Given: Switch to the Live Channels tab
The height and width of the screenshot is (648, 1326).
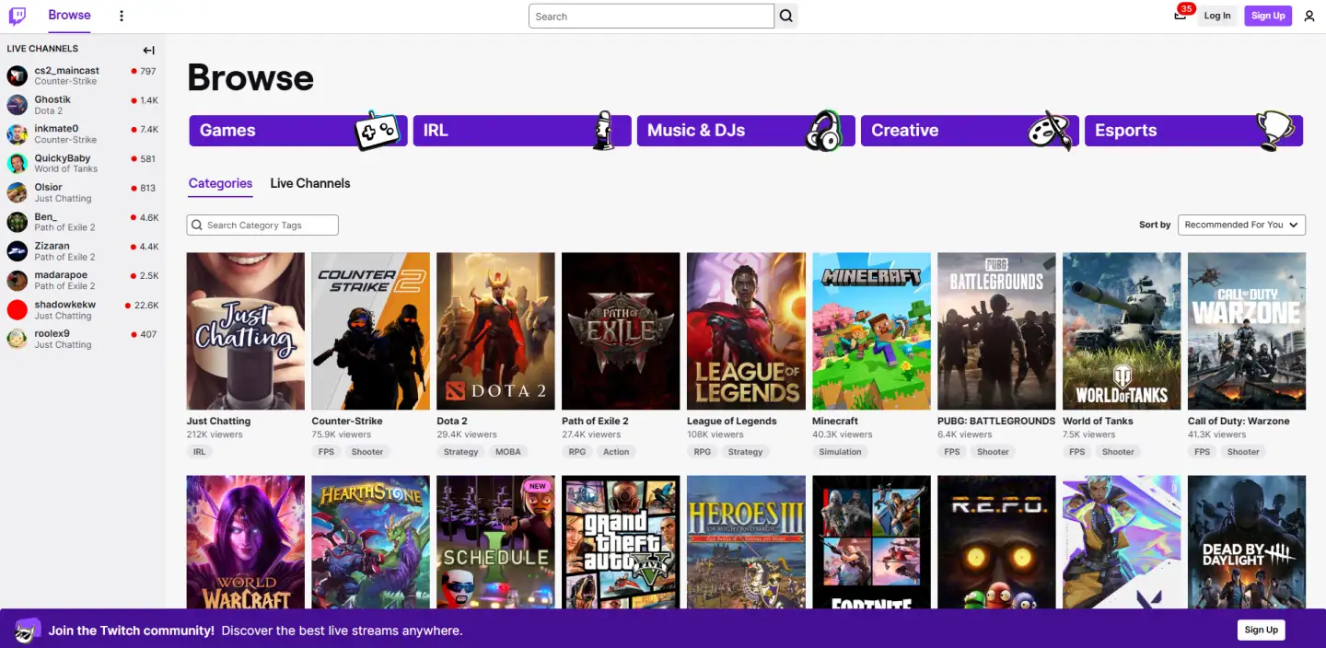Looking at the screenshot, I should (310, 183).
